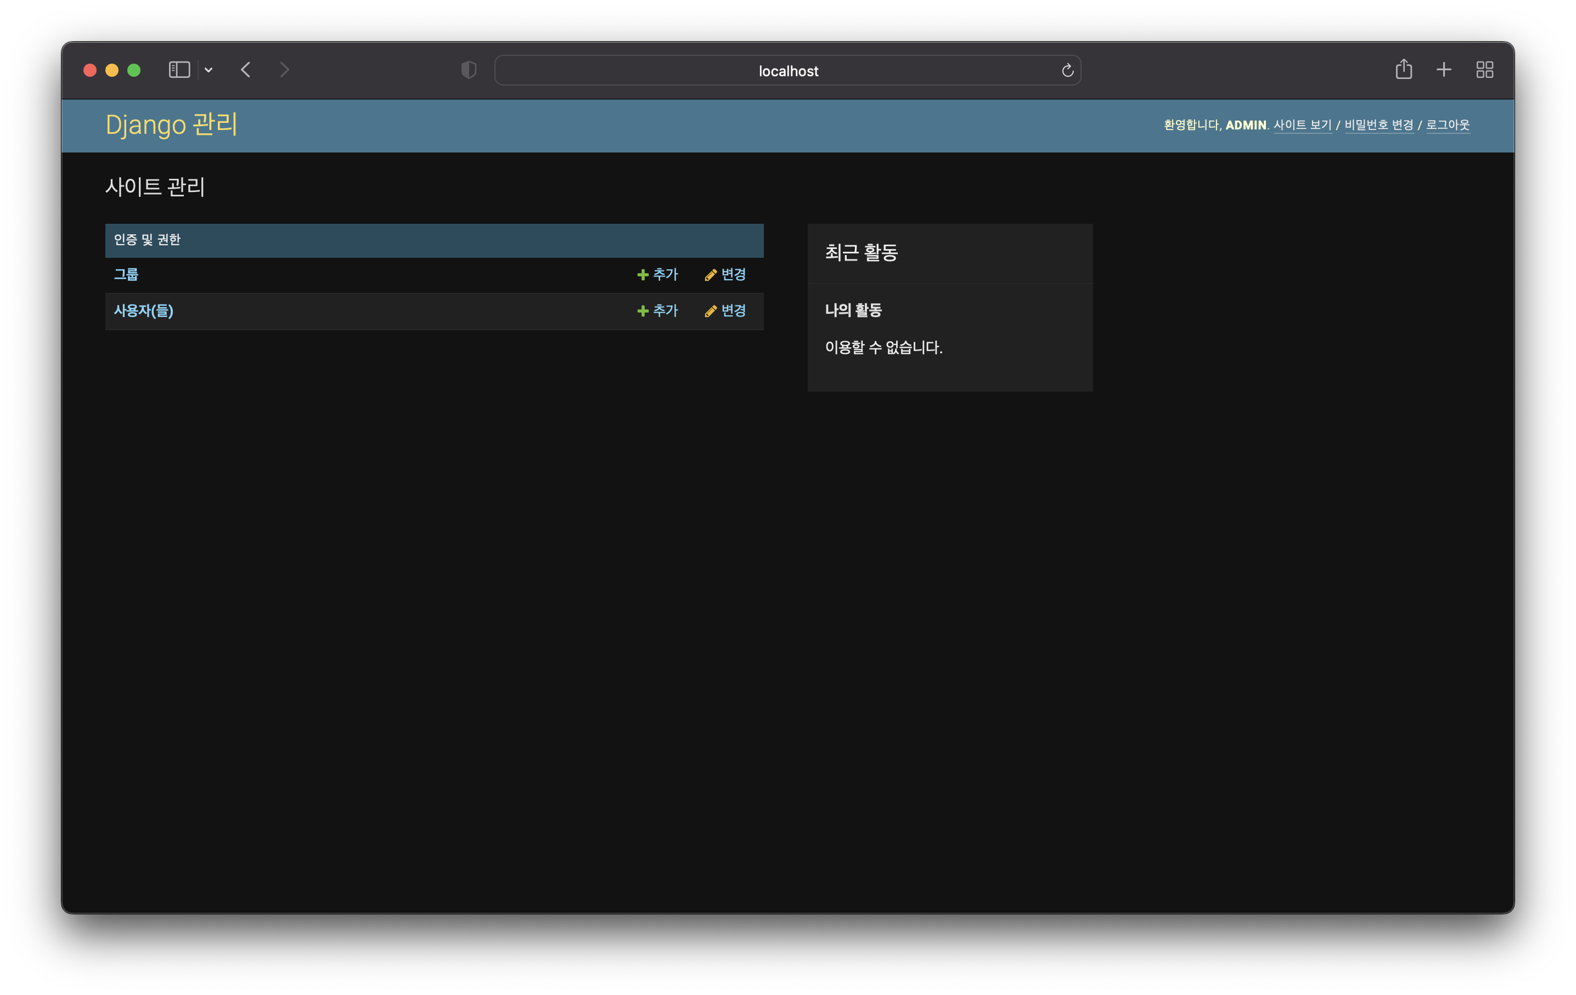Reload the page with refresh icon
This screenshot has height=995, width=1576.
(1067, 71)
